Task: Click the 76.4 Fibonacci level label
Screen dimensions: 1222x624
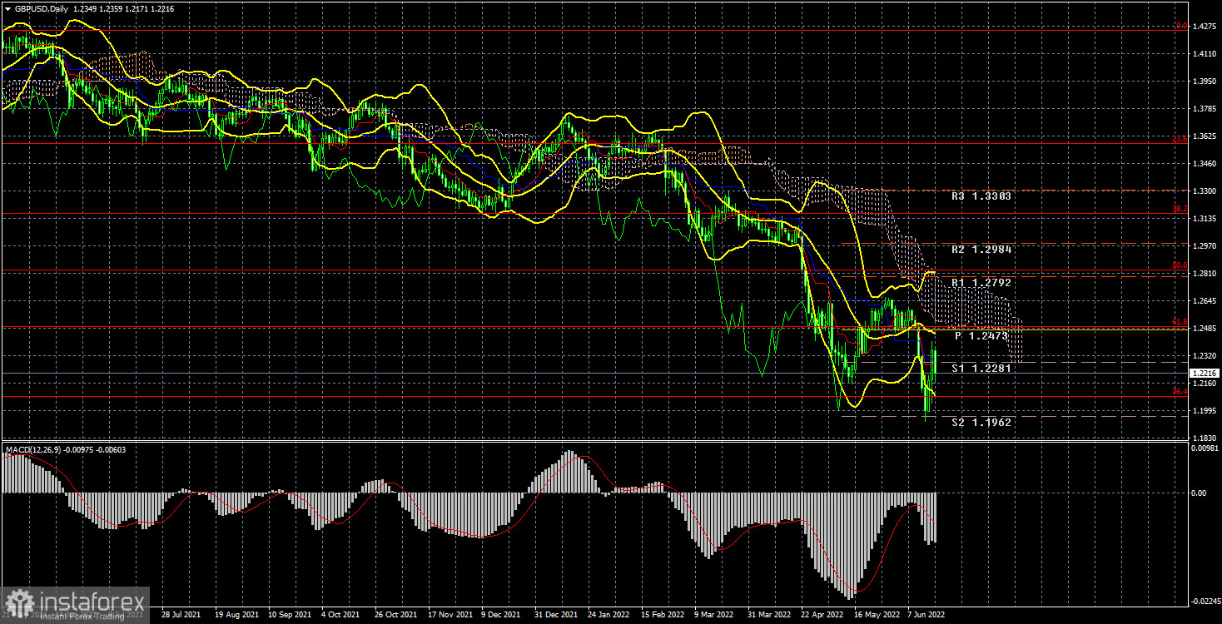Action: coord(1180,393)
